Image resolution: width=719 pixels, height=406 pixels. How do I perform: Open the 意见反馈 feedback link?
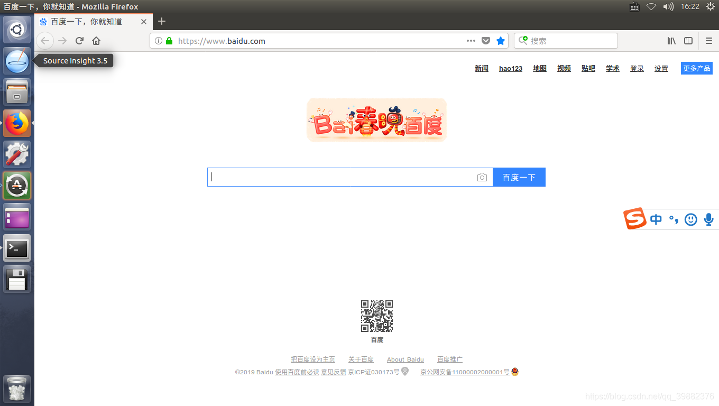[x=334, y=372]
